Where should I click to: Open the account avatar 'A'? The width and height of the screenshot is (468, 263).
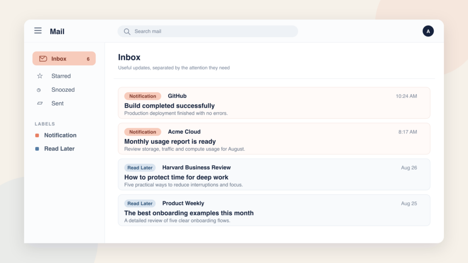click(x=428, y=31)
